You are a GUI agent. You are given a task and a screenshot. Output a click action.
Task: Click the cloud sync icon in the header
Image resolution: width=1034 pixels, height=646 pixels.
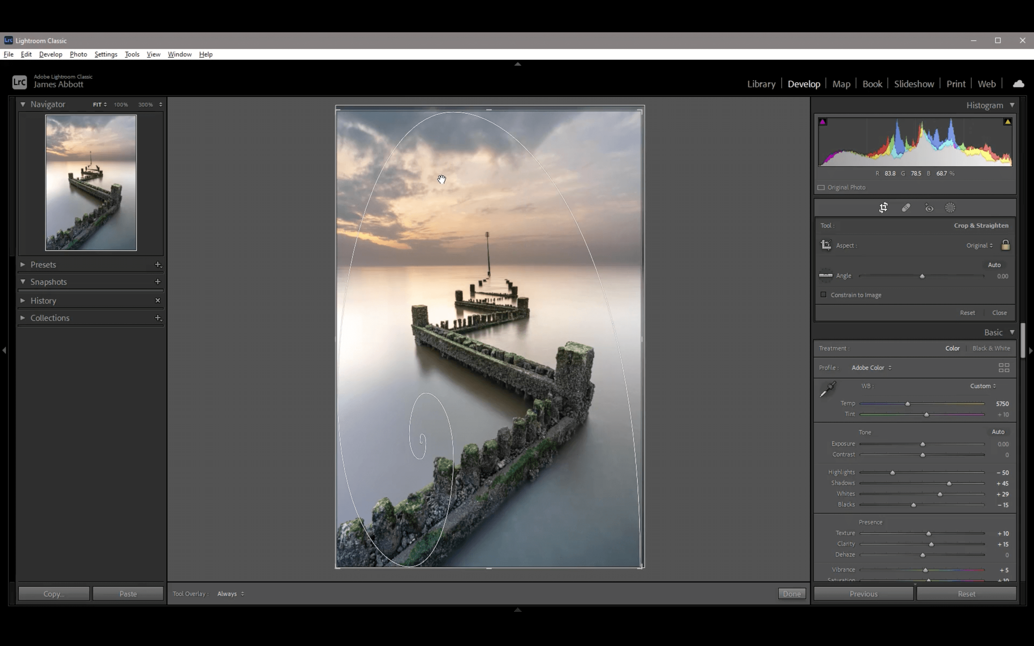[x=1019, y=83]
